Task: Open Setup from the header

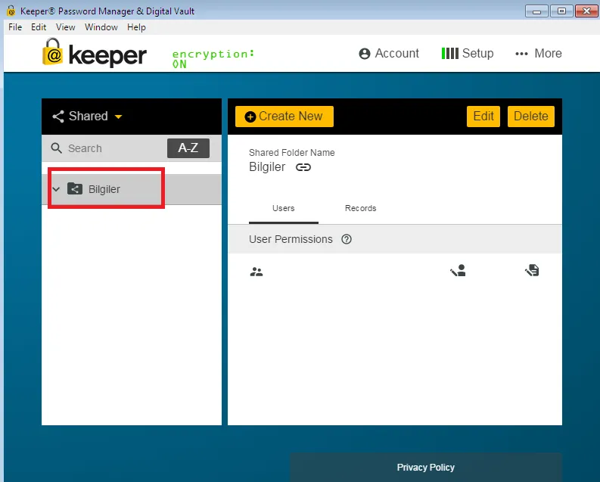Action: point(468,53)
